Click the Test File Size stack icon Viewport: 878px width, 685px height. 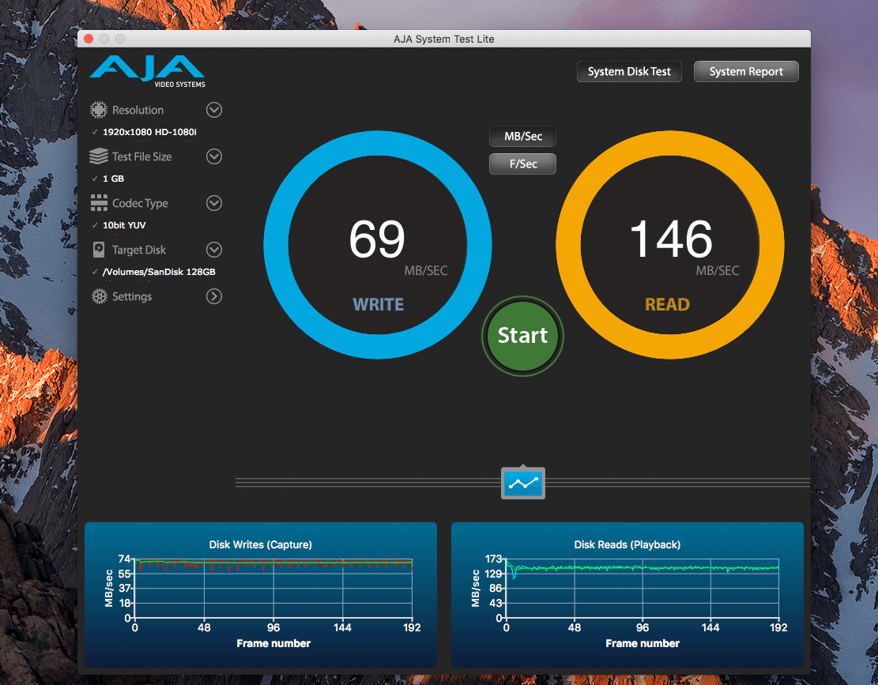(99, 156)
